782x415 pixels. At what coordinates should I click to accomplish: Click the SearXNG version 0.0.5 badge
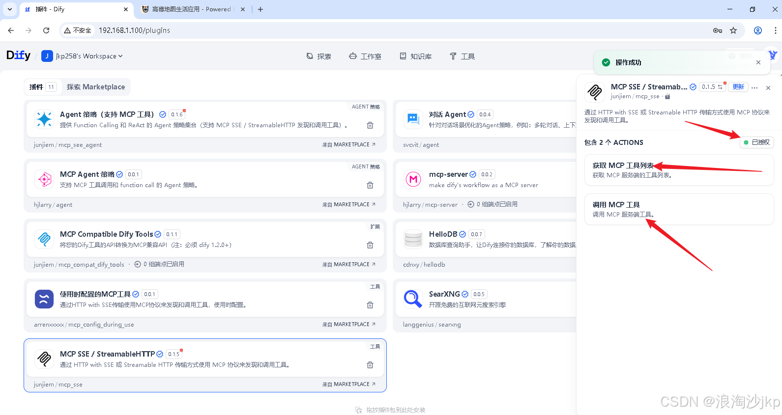(x=479, y=294)
